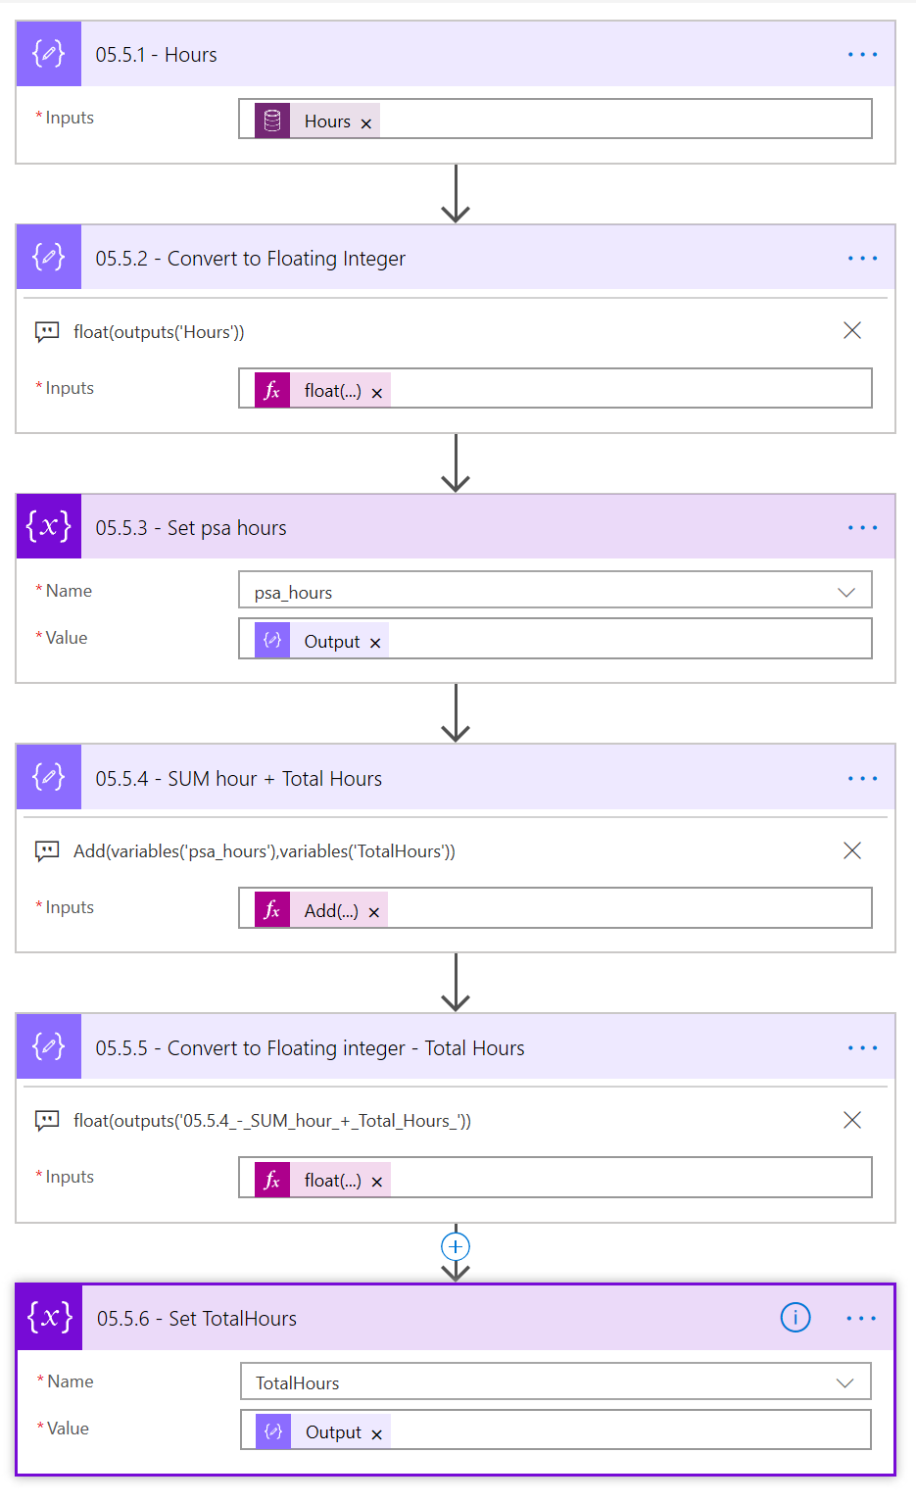Open the 05.5.1 Hours action menu ellipsis
This screenshot has height=1502, width=916.
[x=862, y=55]
